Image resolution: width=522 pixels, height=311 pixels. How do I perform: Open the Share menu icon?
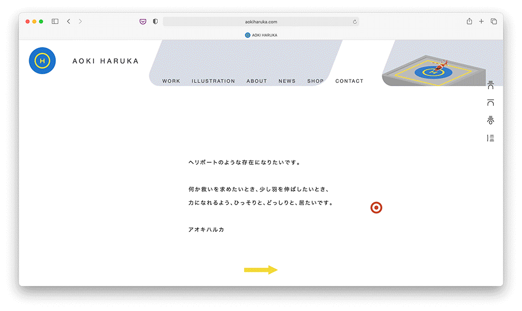(x=469, y=21)
